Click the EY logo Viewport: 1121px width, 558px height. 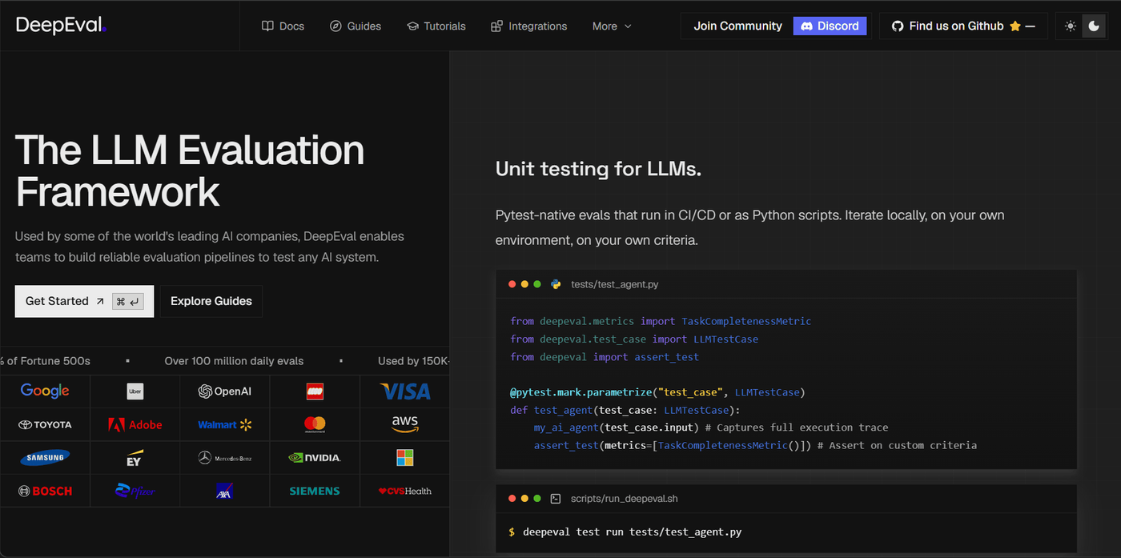point(134,458)
